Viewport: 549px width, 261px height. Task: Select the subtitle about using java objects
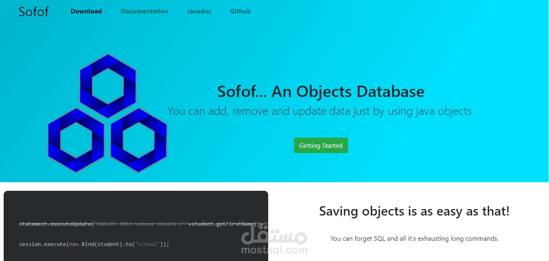321,111
